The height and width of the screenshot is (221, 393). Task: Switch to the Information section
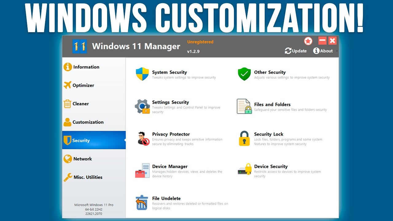[94, 67]
